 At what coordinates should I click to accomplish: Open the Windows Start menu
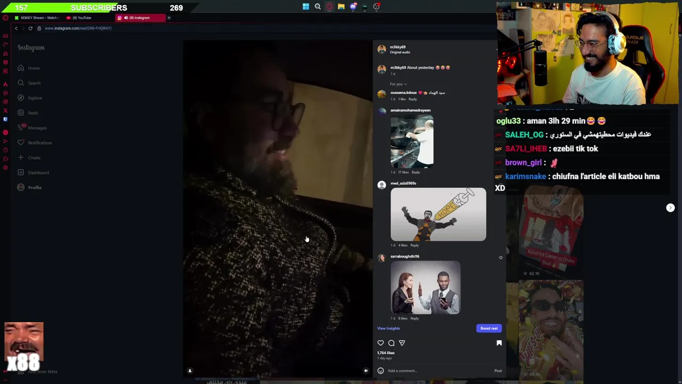pos(306,7)
